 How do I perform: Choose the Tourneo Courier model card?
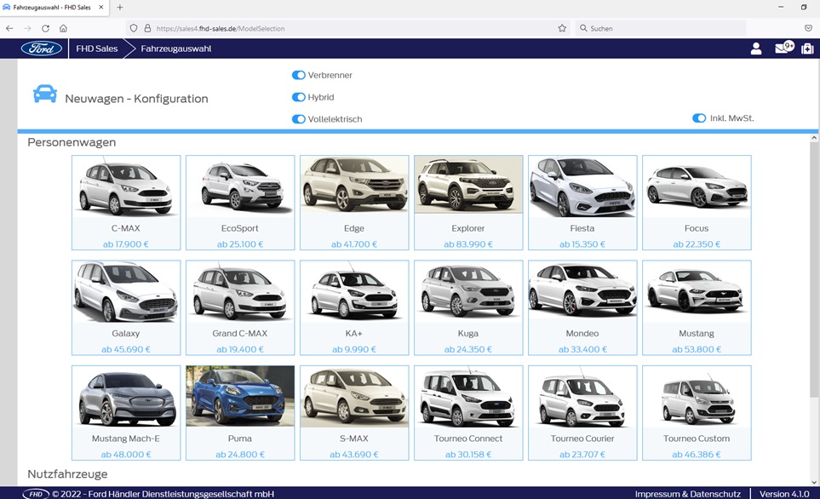point(582,413)
